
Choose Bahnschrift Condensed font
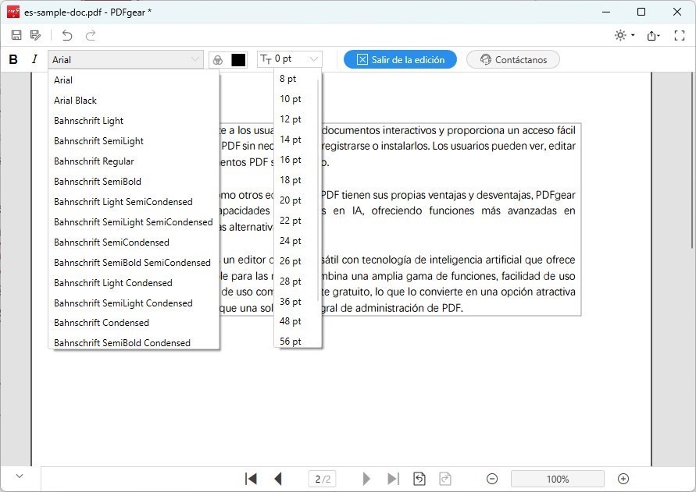pyautogui.click(x=134, y=323)
